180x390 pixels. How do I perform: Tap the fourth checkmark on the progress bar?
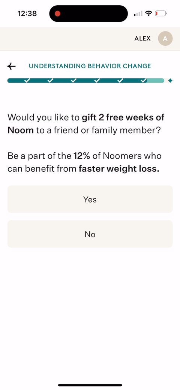pos(97,81)
